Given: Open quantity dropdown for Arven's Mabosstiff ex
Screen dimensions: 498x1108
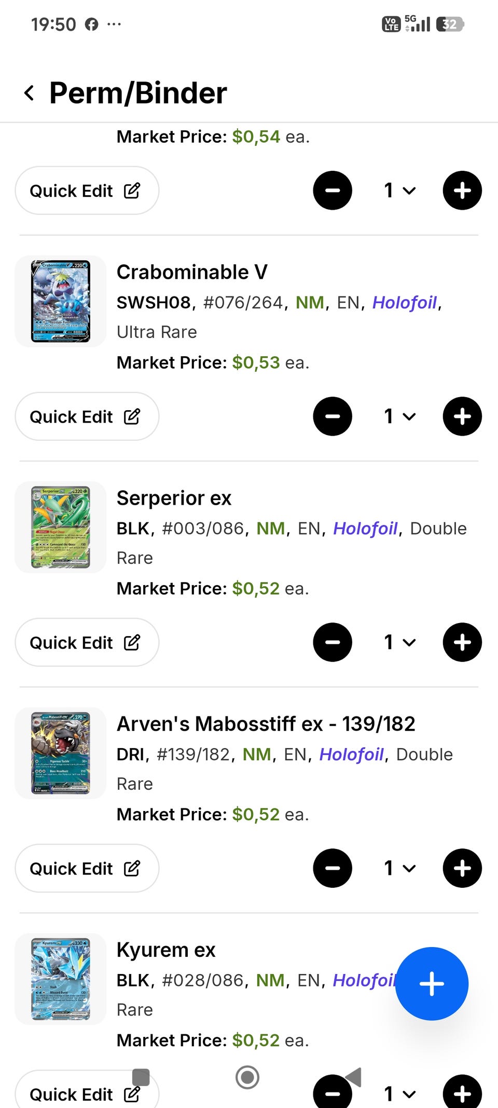Looking at the screenshot, I should point(399,868).
